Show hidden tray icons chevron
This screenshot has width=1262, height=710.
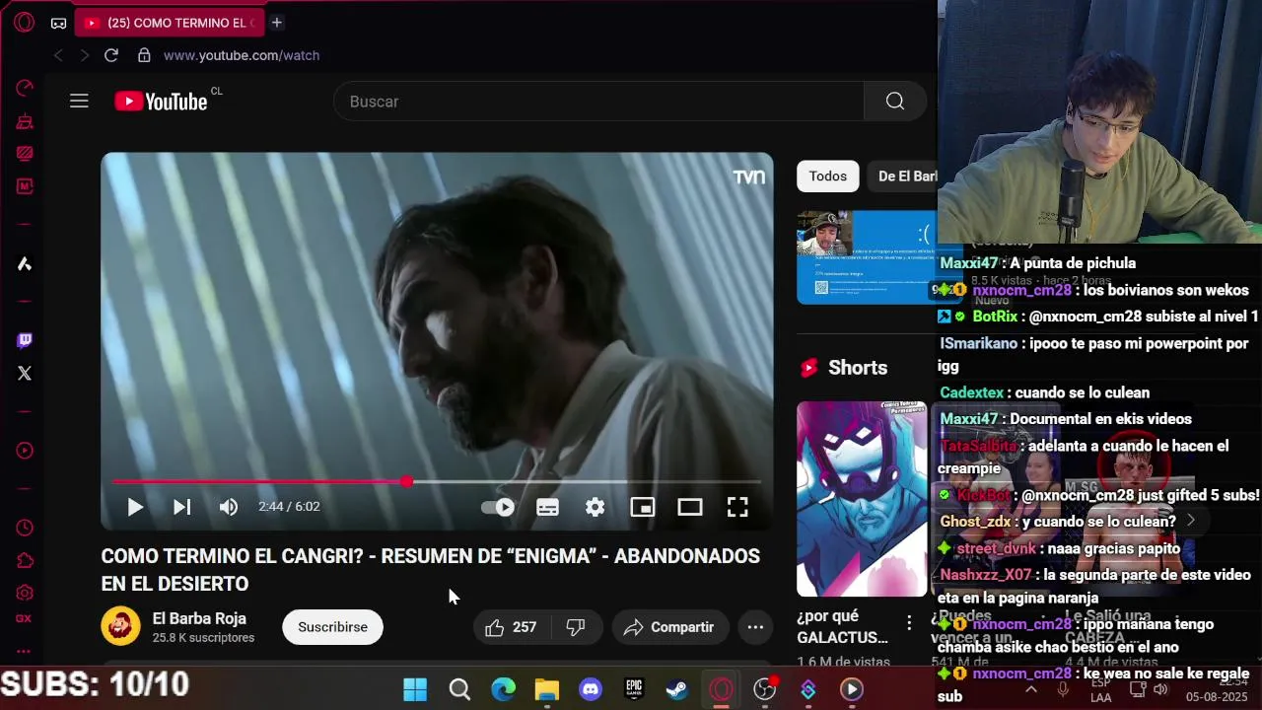point(1031,689)
